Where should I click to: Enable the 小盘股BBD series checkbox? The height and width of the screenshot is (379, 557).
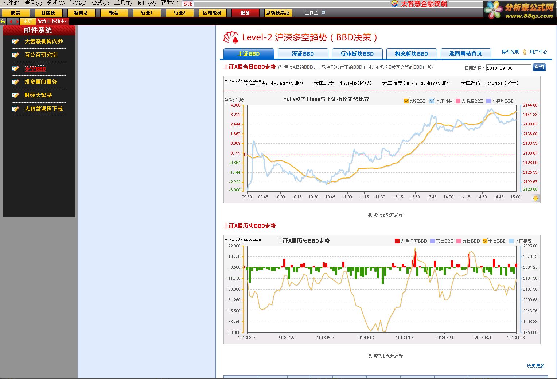488,101
